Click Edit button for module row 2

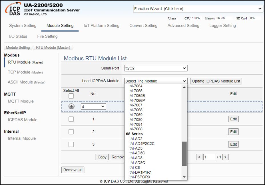pyautogui.click(x=233, y=132)
